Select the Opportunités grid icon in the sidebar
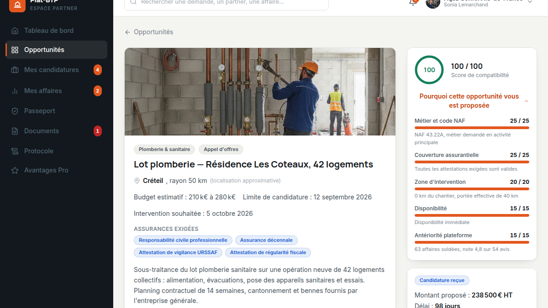 pos(15,50)
